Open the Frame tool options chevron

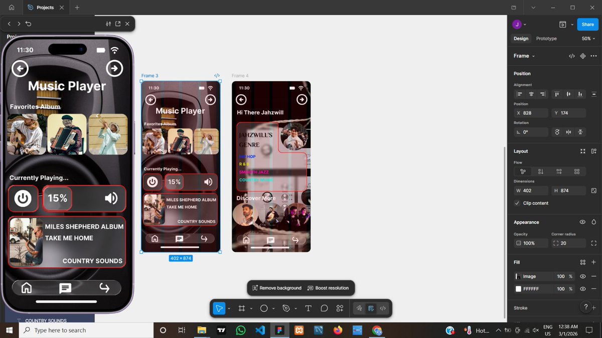pyautogui.click(x=251, y=309)
